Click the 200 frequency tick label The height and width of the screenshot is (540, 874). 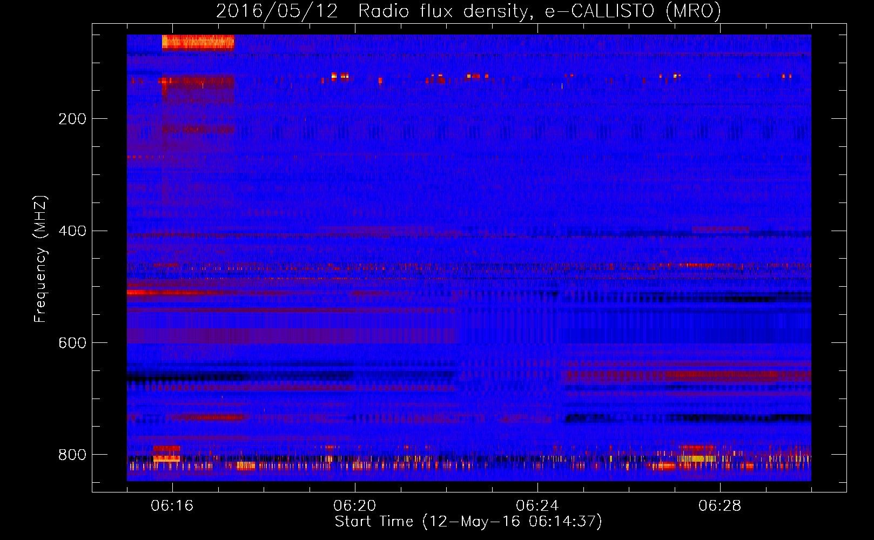(72, 119)
